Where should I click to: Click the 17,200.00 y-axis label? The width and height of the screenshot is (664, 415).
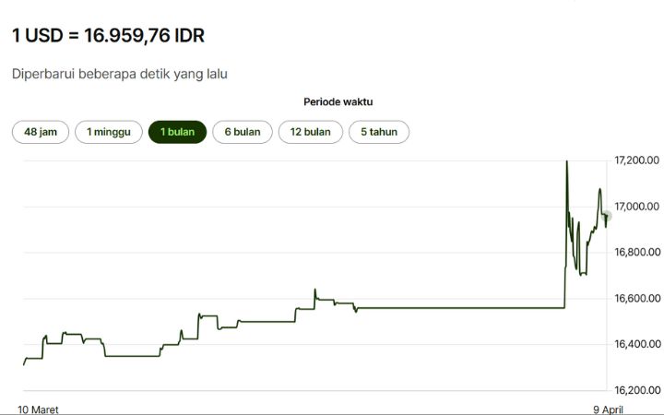point(637,160)
